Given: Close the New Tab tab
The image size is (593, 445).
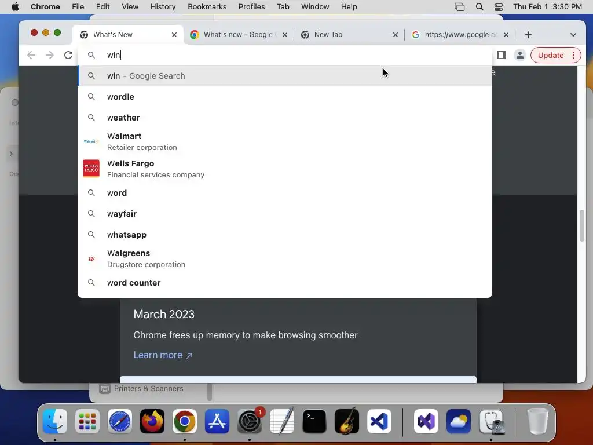Looking at the screenshot, I should point(395,35).
